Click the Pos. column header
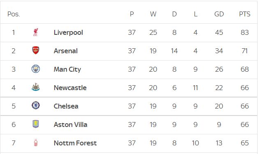Viewport: 258px width, 154px height. point(14,14)
